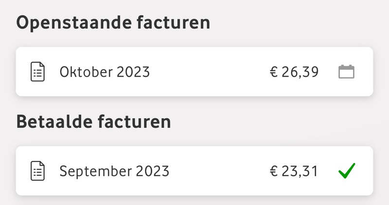
Task: Open the invoice sheet icon under Openstaande facturen
Action: point(38,72)
